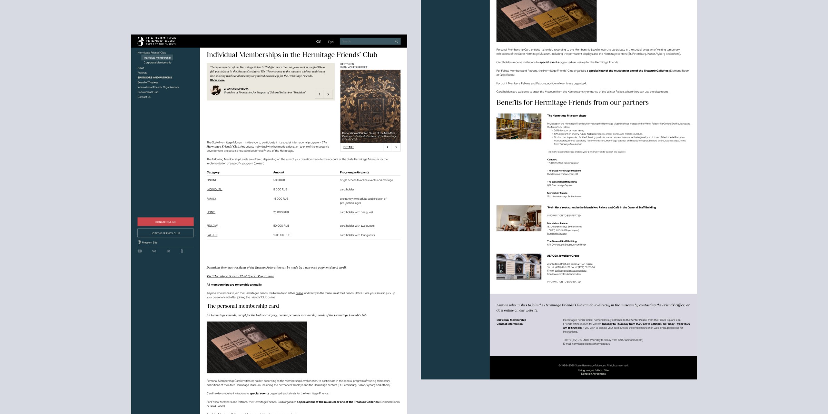
Task: Show previous testimonial quote arrow
Action: (319, 94)
